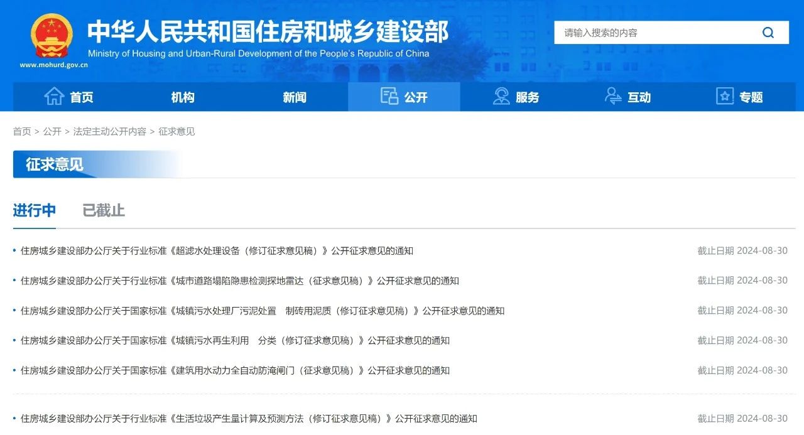Click the 互动 exchange icon
Viewport: 804px width, 435px height.
pos(613,97)
